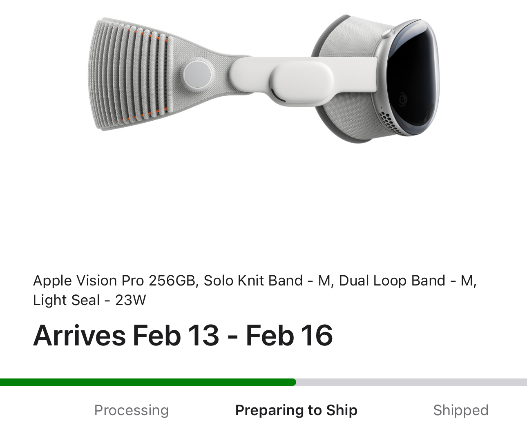The height and width of the screenshot is (427, 527).
Task: Click the Dual Loop Band - M text
Action: tap(407, 281)
